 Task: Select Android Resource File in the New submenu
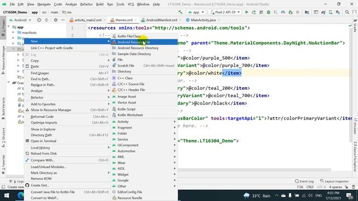(144, 42)
